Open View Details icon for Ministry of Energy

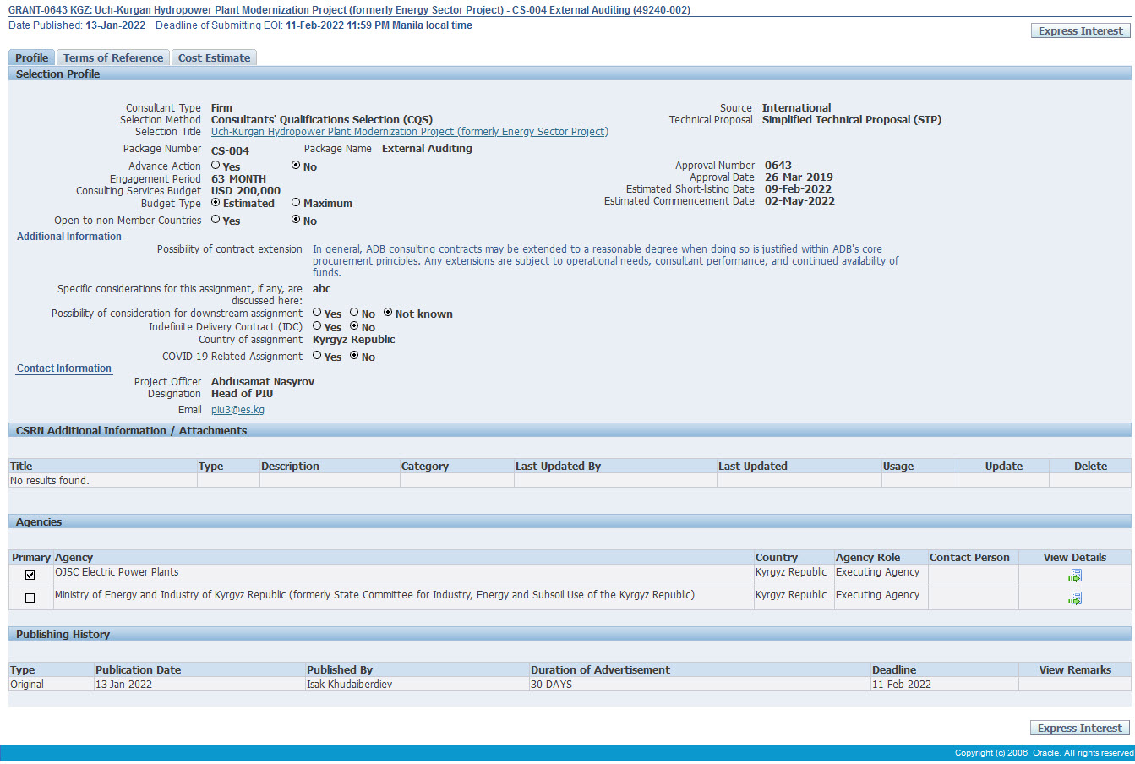tap(1074, 598)
